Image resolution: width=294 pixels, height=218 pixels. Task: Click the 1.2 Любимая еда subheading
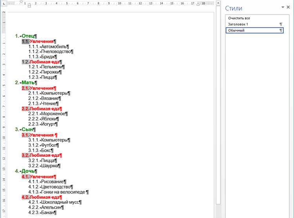pyautogui.click(x=42, y=62)
